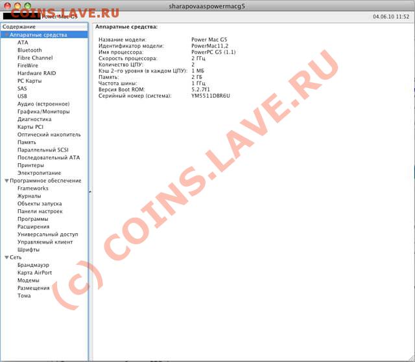Open Брандмауэр under network section
This screenshot has height=362, width=415.
[33, 265]
